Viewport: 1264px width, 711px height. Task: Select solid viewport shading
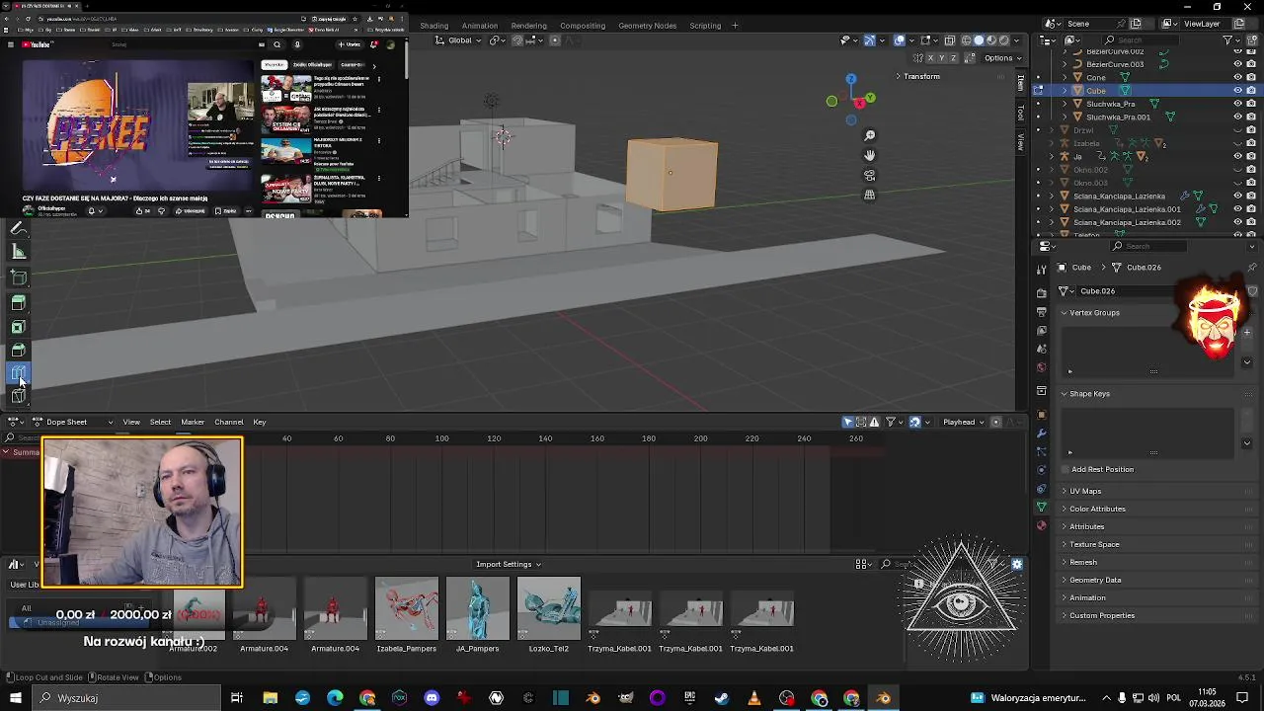click(979, 40)
